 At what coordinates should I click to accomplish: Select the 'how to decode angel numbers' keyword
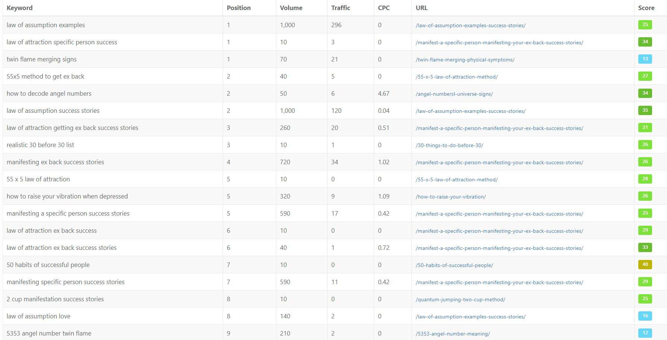pyautogui.click(x=49, y=93)
